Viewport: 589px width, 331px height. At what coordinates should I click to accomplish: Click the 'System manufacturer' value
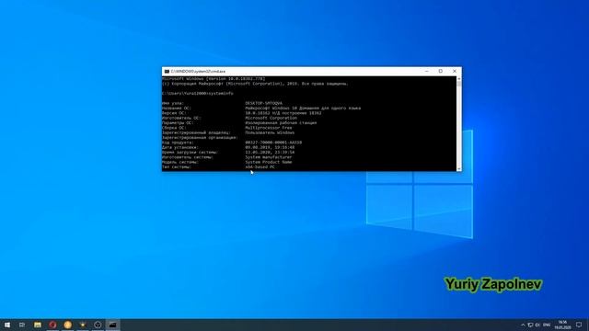pos(269,157)
